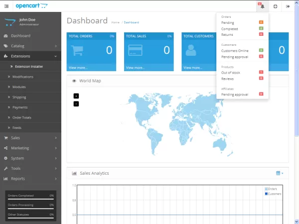Viewport: 299px width, 224px height.
Task: Click the Orders Completed progress bar
Action: click(30, 199)
